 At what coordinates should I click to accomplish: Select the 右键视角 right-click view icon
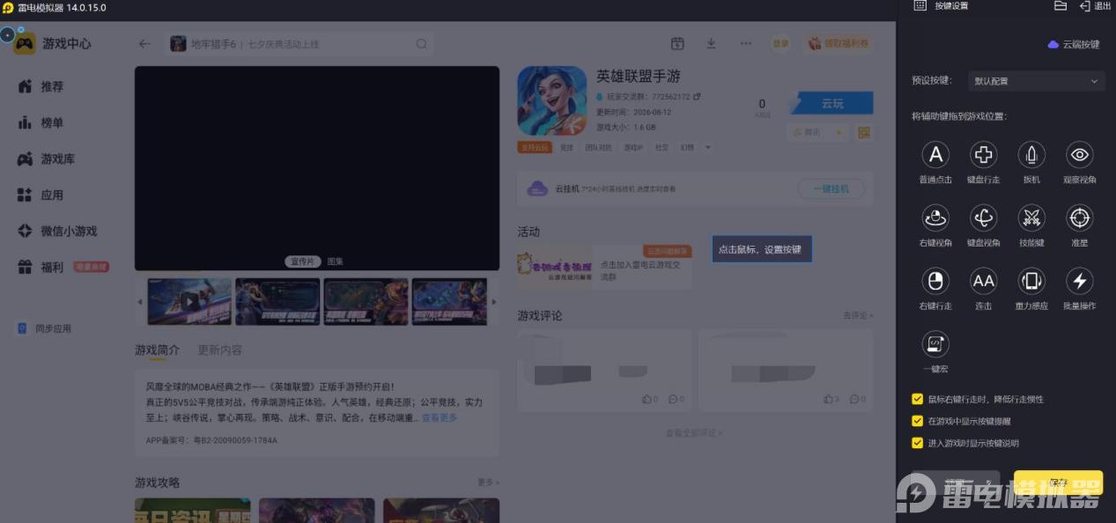tap(935, 217)
